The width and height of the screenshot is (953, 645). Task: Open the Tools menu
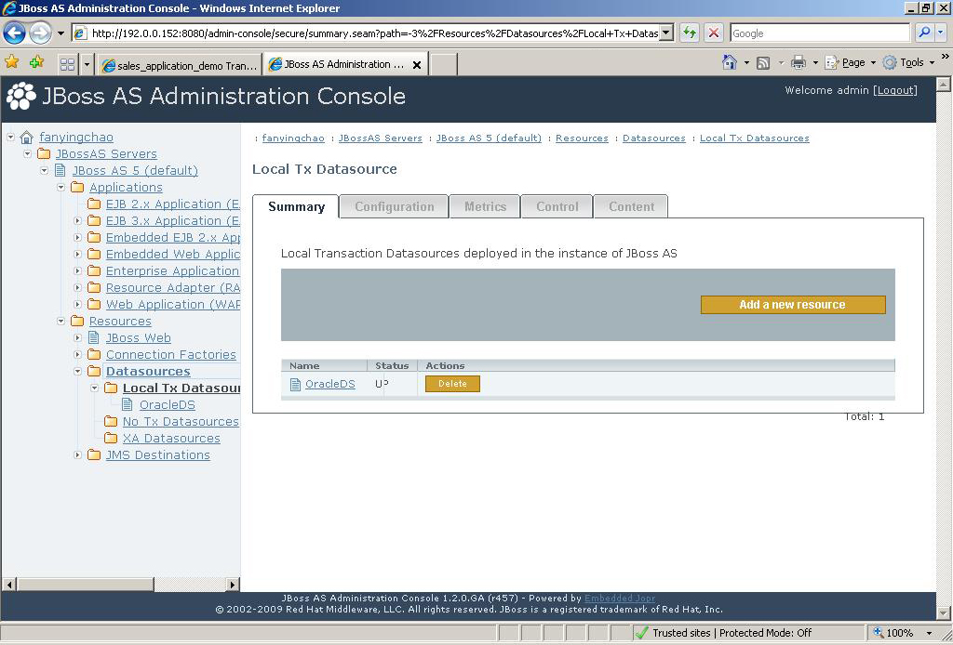click(908, 62)
